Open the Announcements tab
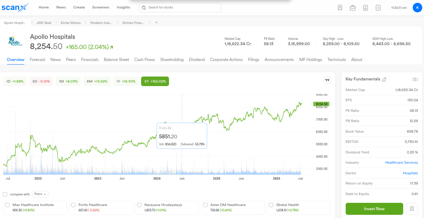 pos(279,60)
